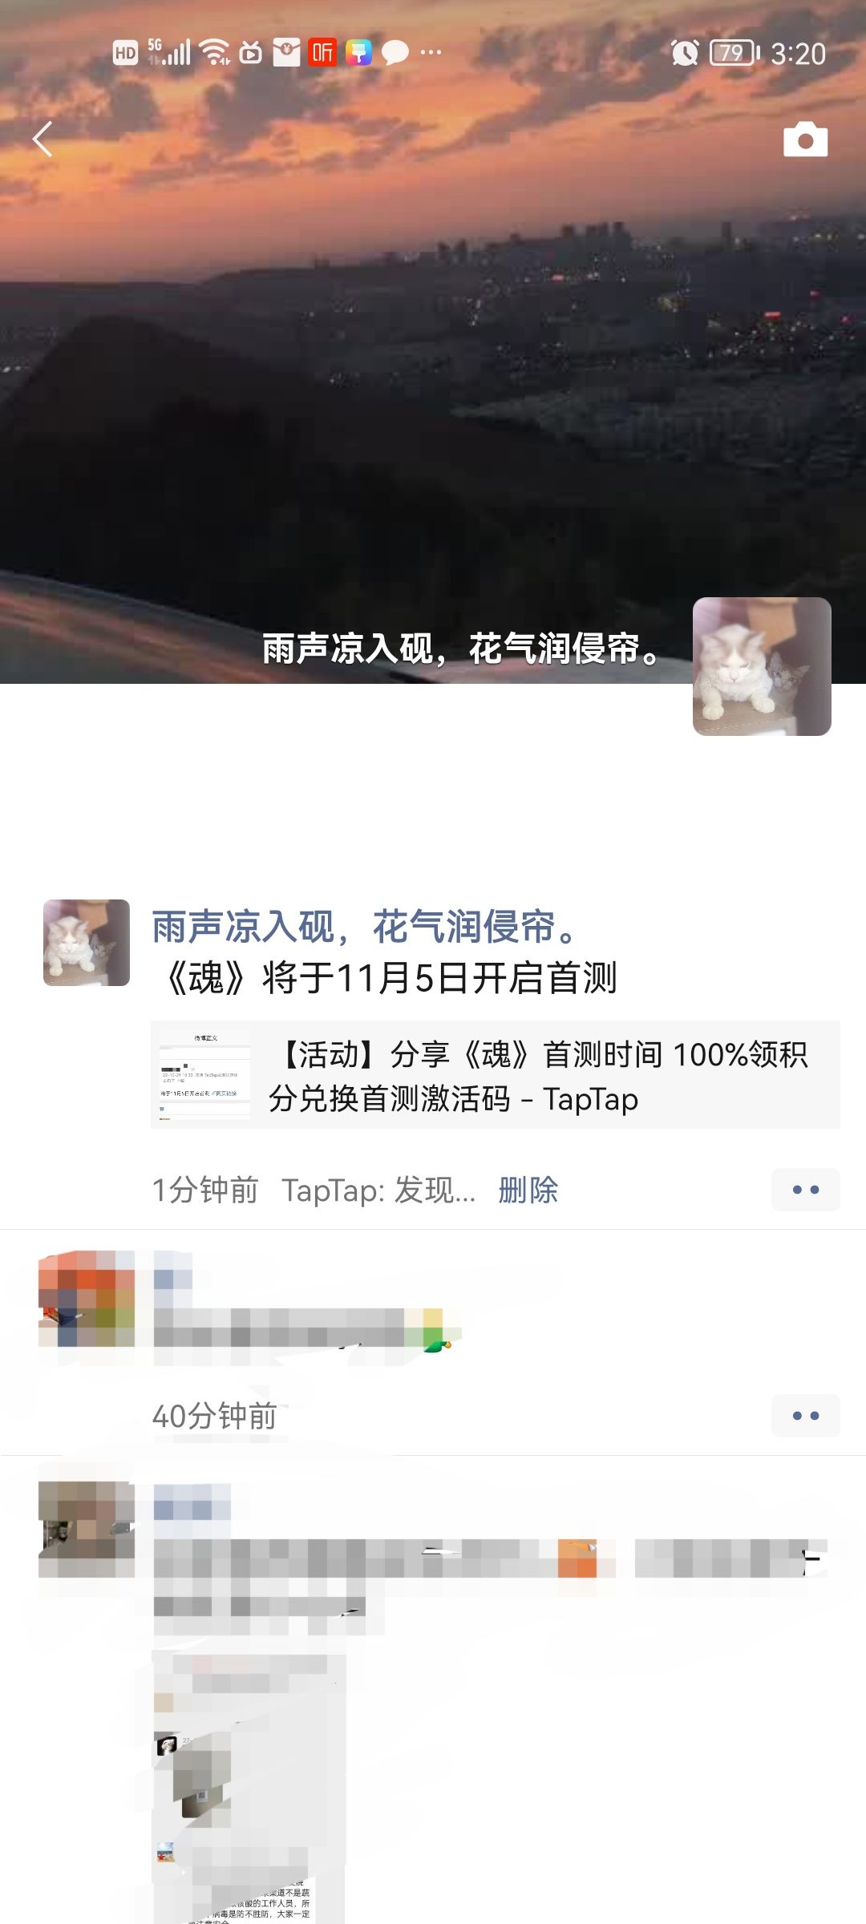
Task: Expand the two-dot menu on 40分钟前 post
Action: tap(805, 1416)
